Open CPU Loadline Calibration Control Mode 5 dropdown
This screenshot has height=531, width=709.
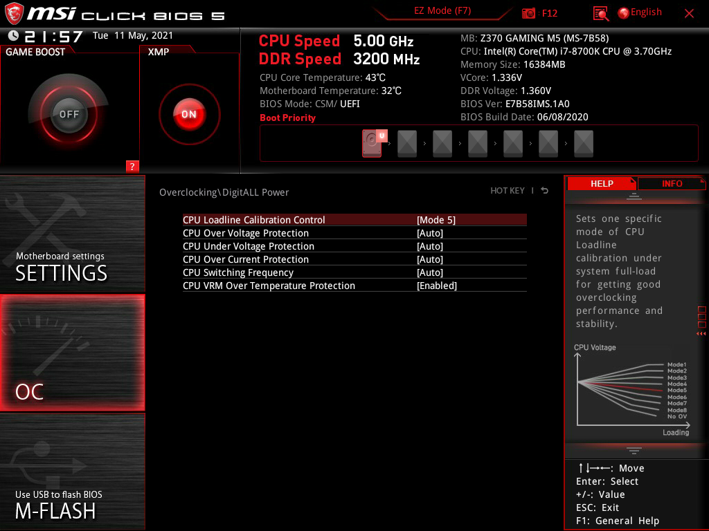pos(436,220)
